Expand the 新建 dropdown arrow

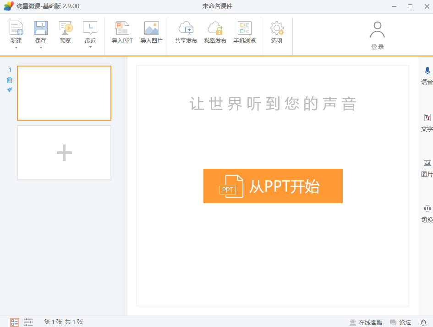click(16, 47)
